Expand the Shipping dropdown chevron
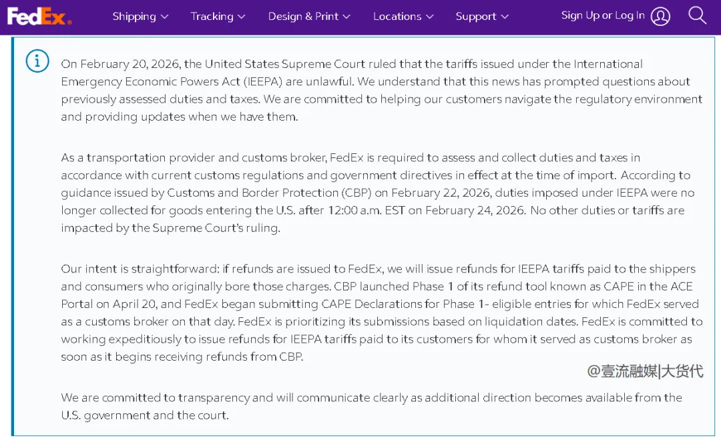This screenshot has width=721, height=442. coord(164,17)
